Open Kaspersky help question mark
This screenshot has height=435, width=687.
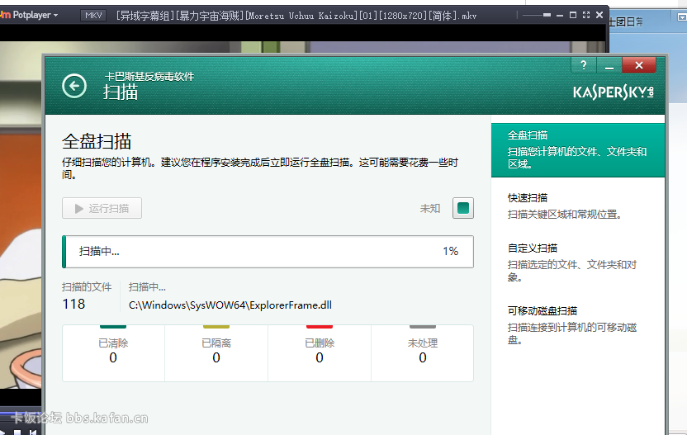pos(583,65)
